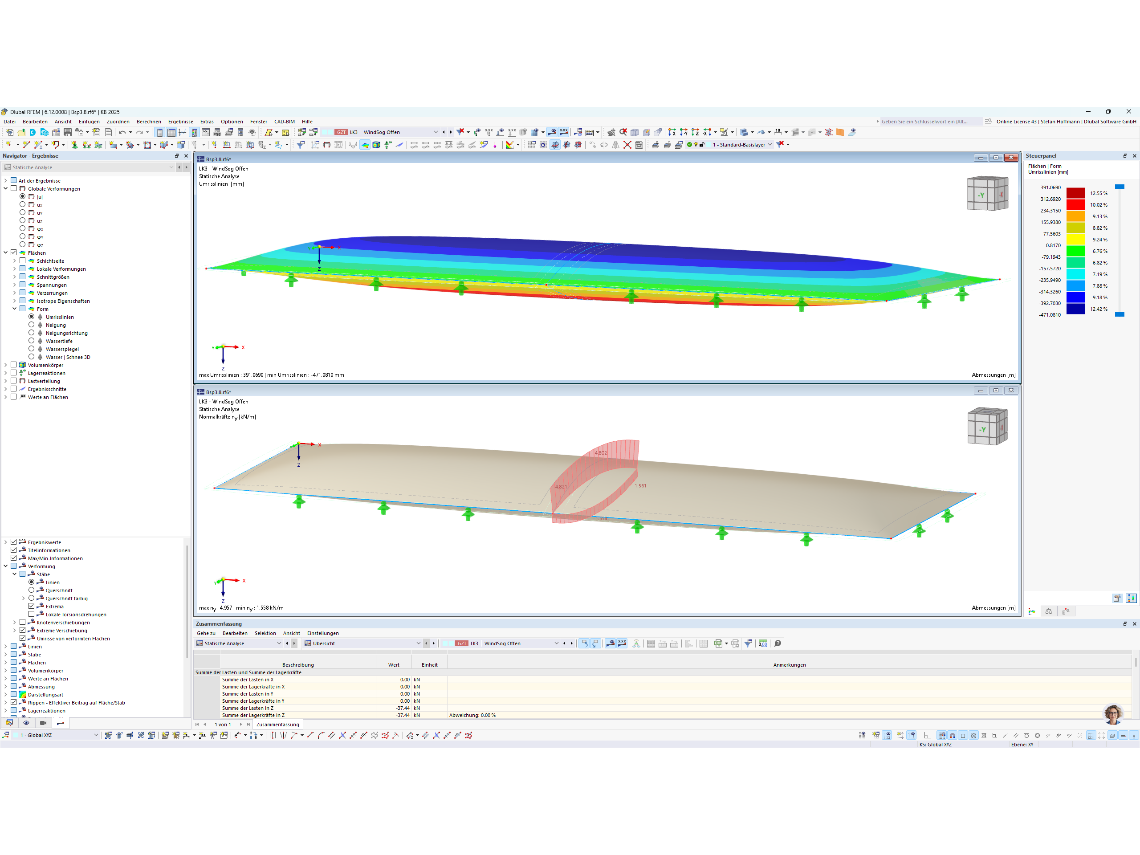Uncheck Titelinformationen checkbox
Viewport: 1140px width, 855px height.
[14, 550]
